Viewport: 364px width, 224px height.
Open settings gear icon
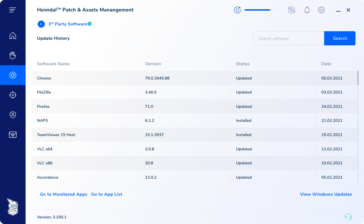[x=321, y=10]
